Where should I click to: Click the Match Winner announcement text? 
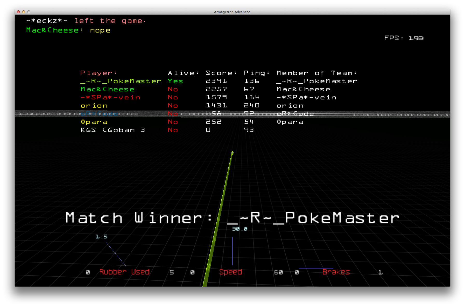pyautogui.click(x=232, y=218)
